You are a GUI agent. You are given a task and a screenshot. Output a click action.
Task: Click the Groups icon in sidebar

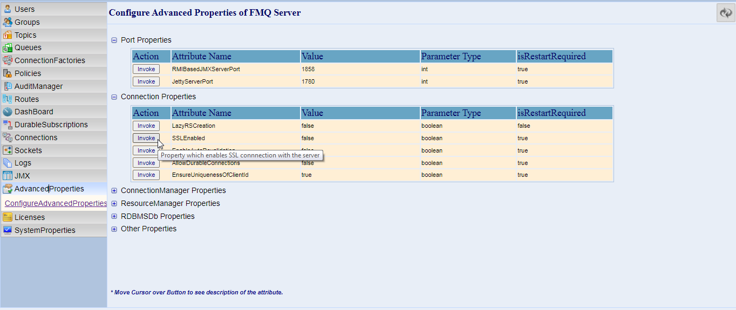coord(7,22)
